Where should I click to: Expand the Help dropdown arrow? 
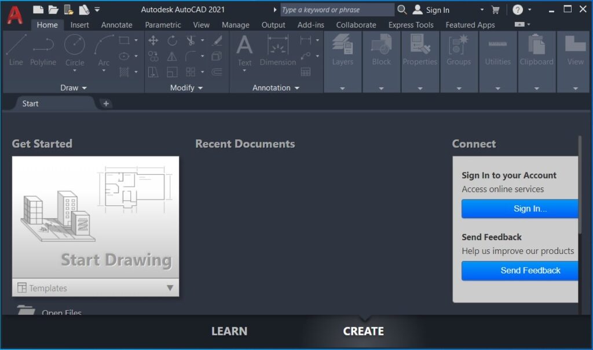(x=530, y=9)
